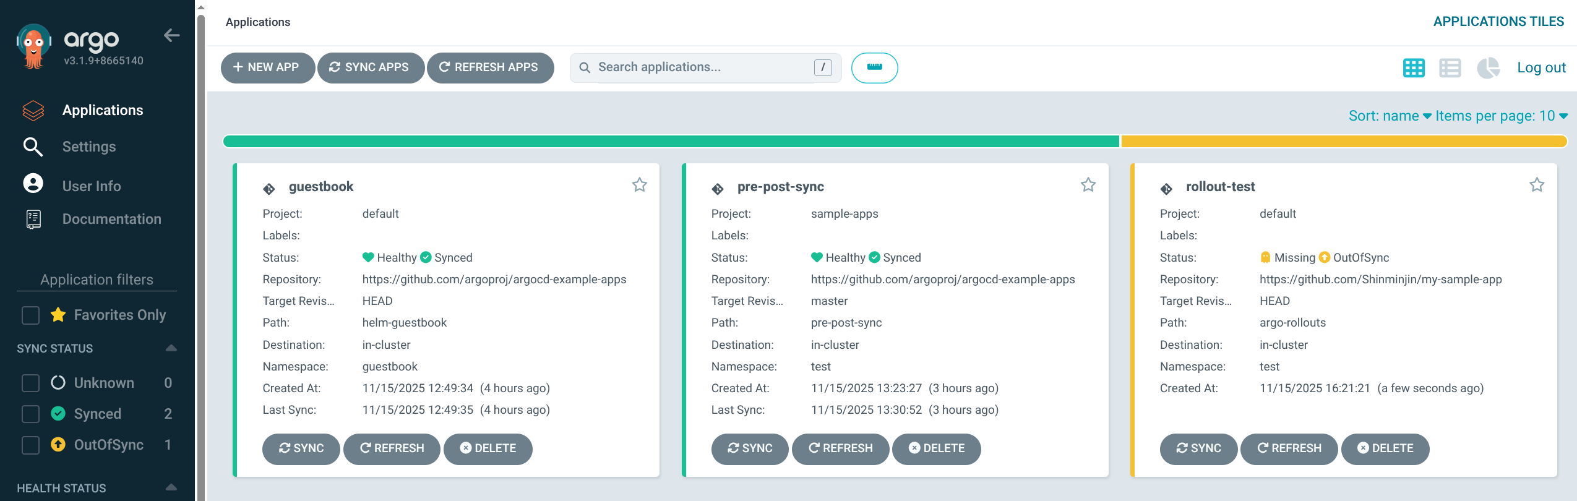
Task: Open the rollout-test app title
Action: click(1221, 187)
